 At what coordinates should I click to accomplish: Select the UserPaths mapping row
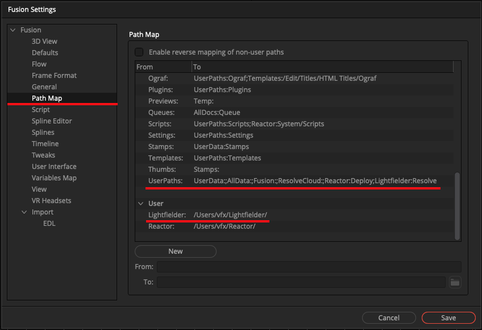(x=294, y=181)
